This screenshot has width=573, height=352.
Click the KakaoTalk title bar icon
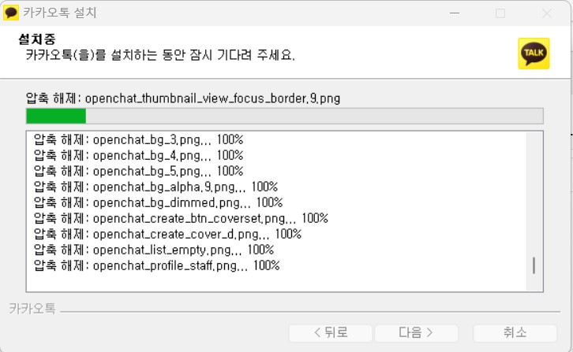click(10, 13)
